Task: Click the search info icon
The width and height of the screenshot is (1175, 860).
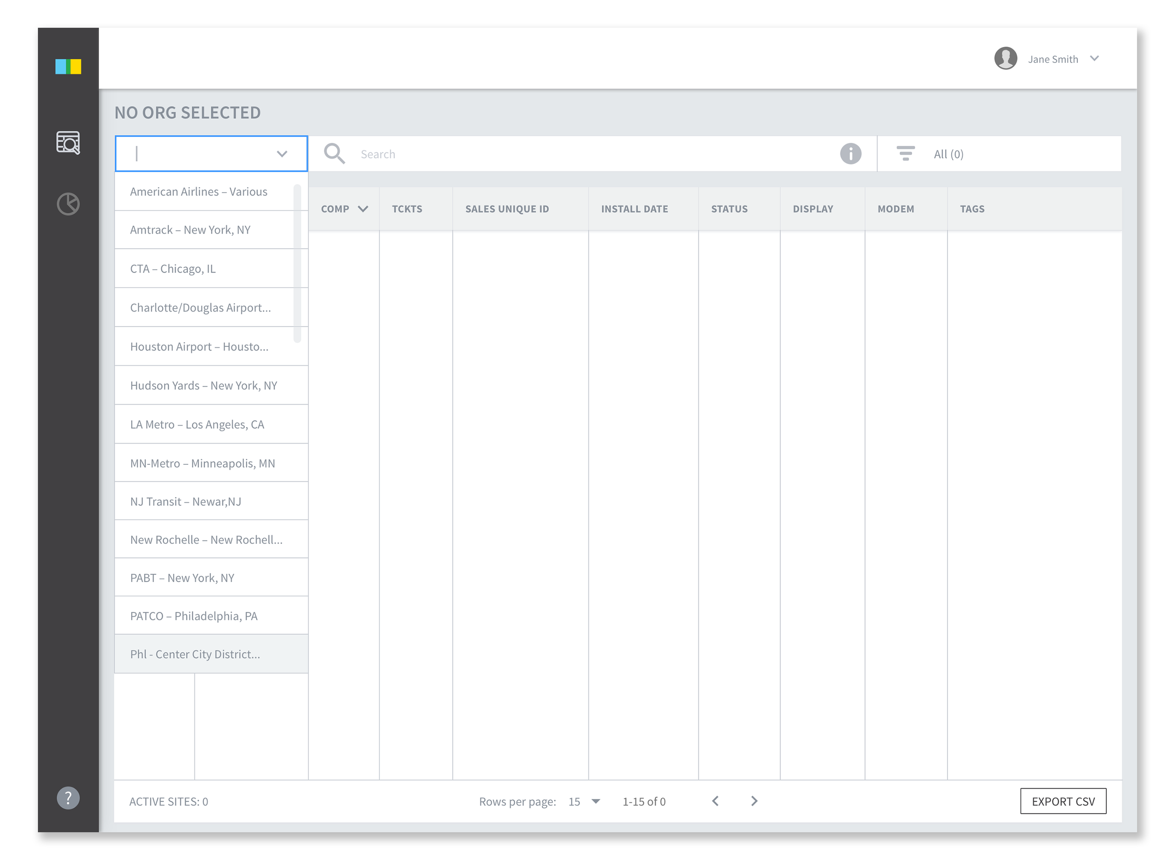Action: click(x=850, y=154)
